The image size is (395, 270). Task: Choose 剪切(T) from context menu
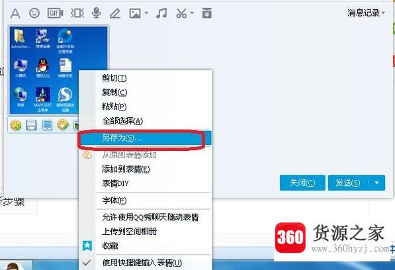[x=145, y=78]
